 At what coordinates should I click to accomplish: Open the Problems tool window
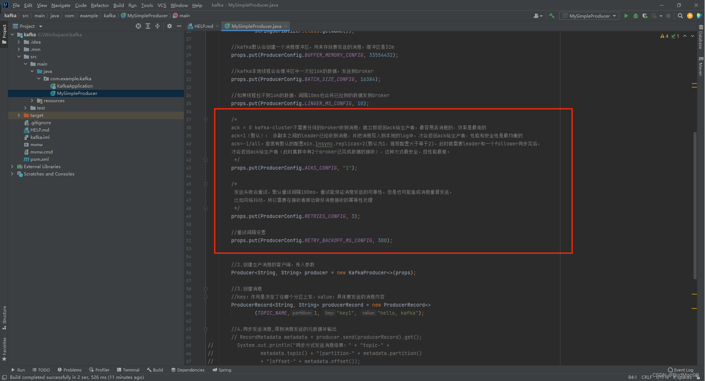coord(69,370)
